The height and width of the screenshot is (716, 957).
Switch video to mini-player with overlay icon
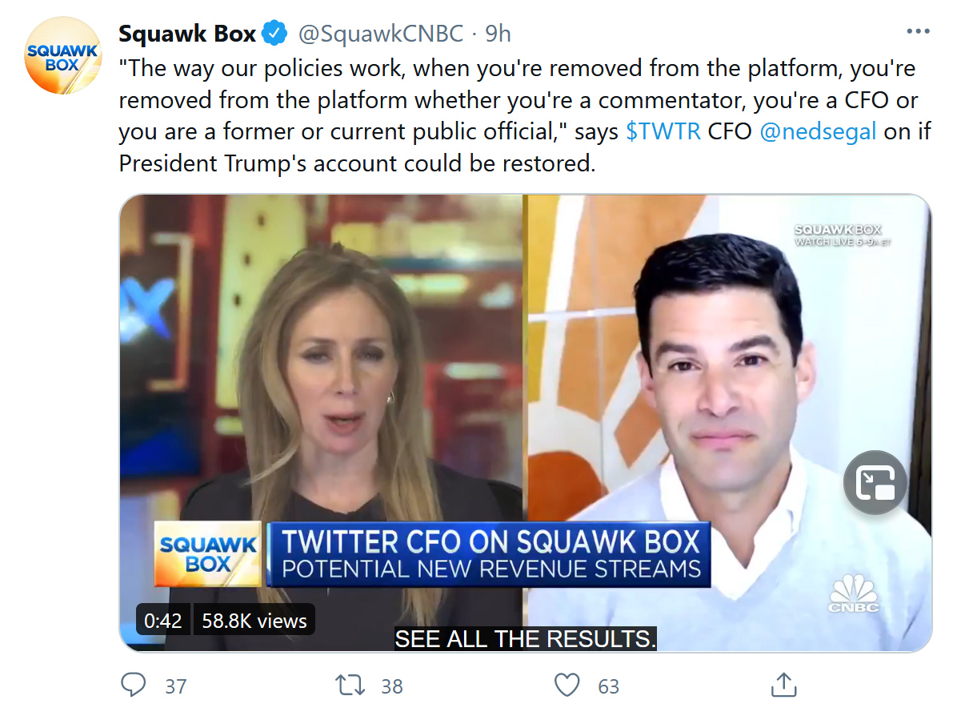[875, 482]
